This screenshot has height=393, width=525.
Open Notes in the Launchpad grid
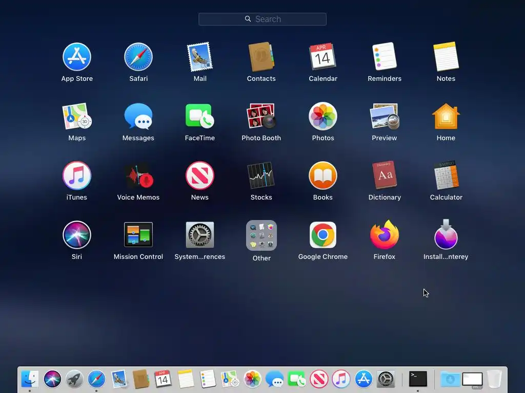446,57
